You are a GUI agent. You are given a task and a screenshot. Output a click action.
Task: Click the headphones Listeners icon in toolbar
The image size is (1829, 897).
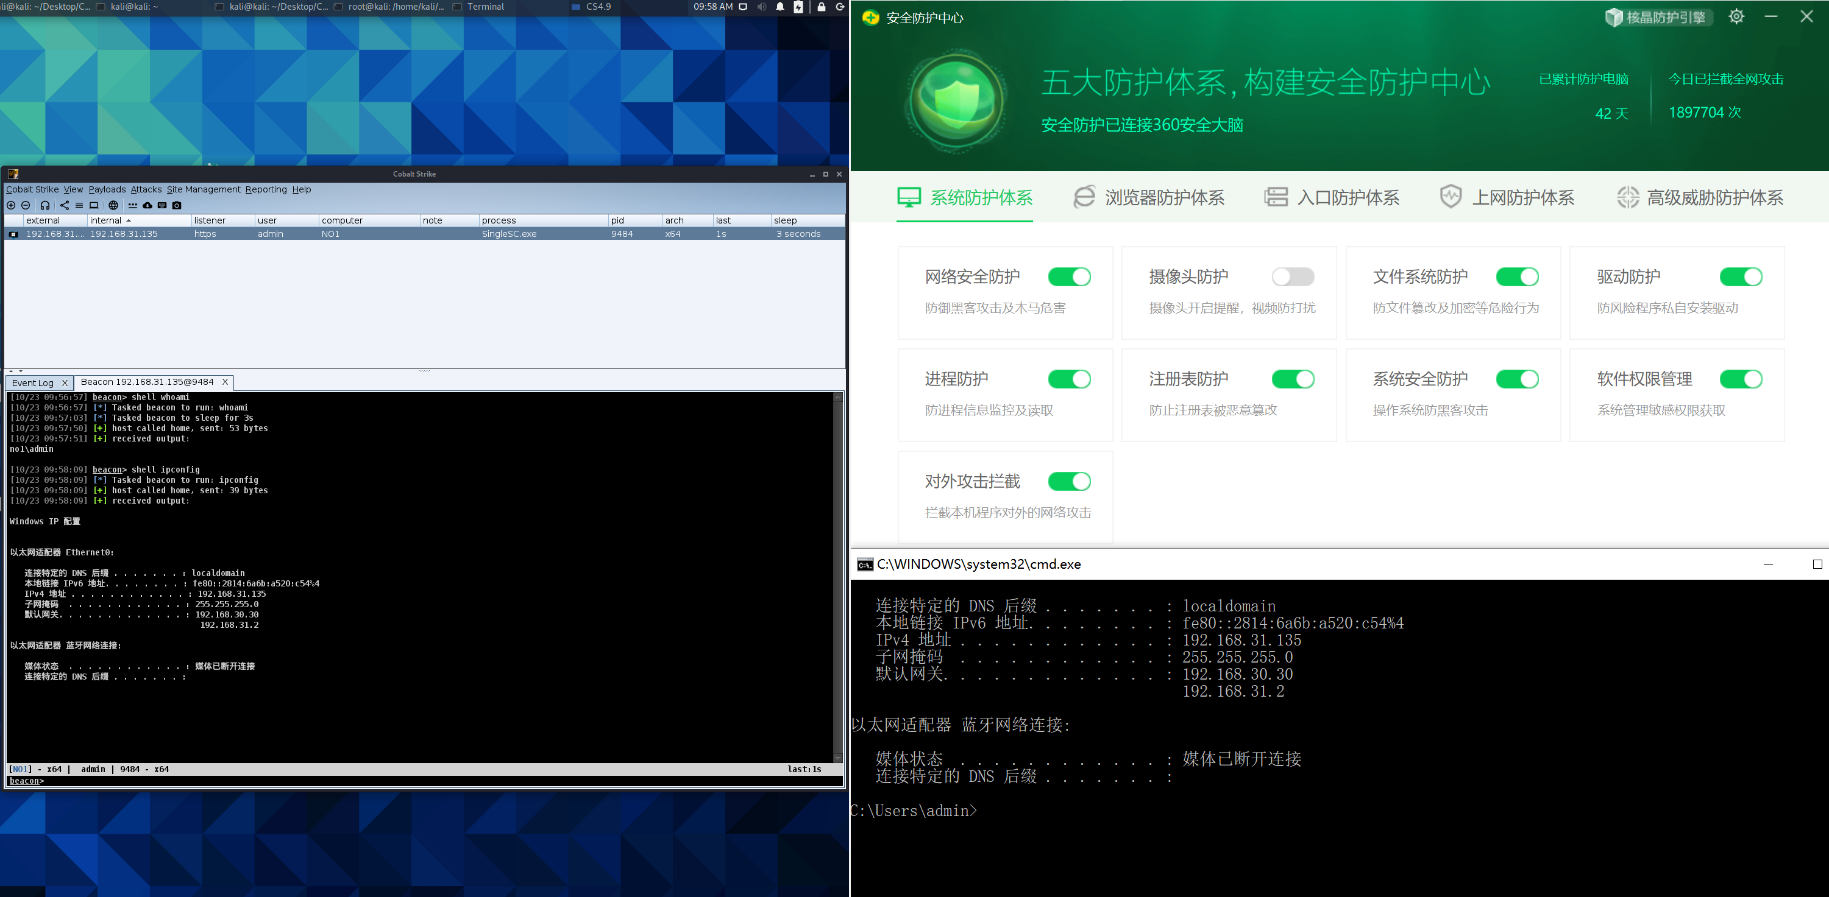tap(44, 205)
